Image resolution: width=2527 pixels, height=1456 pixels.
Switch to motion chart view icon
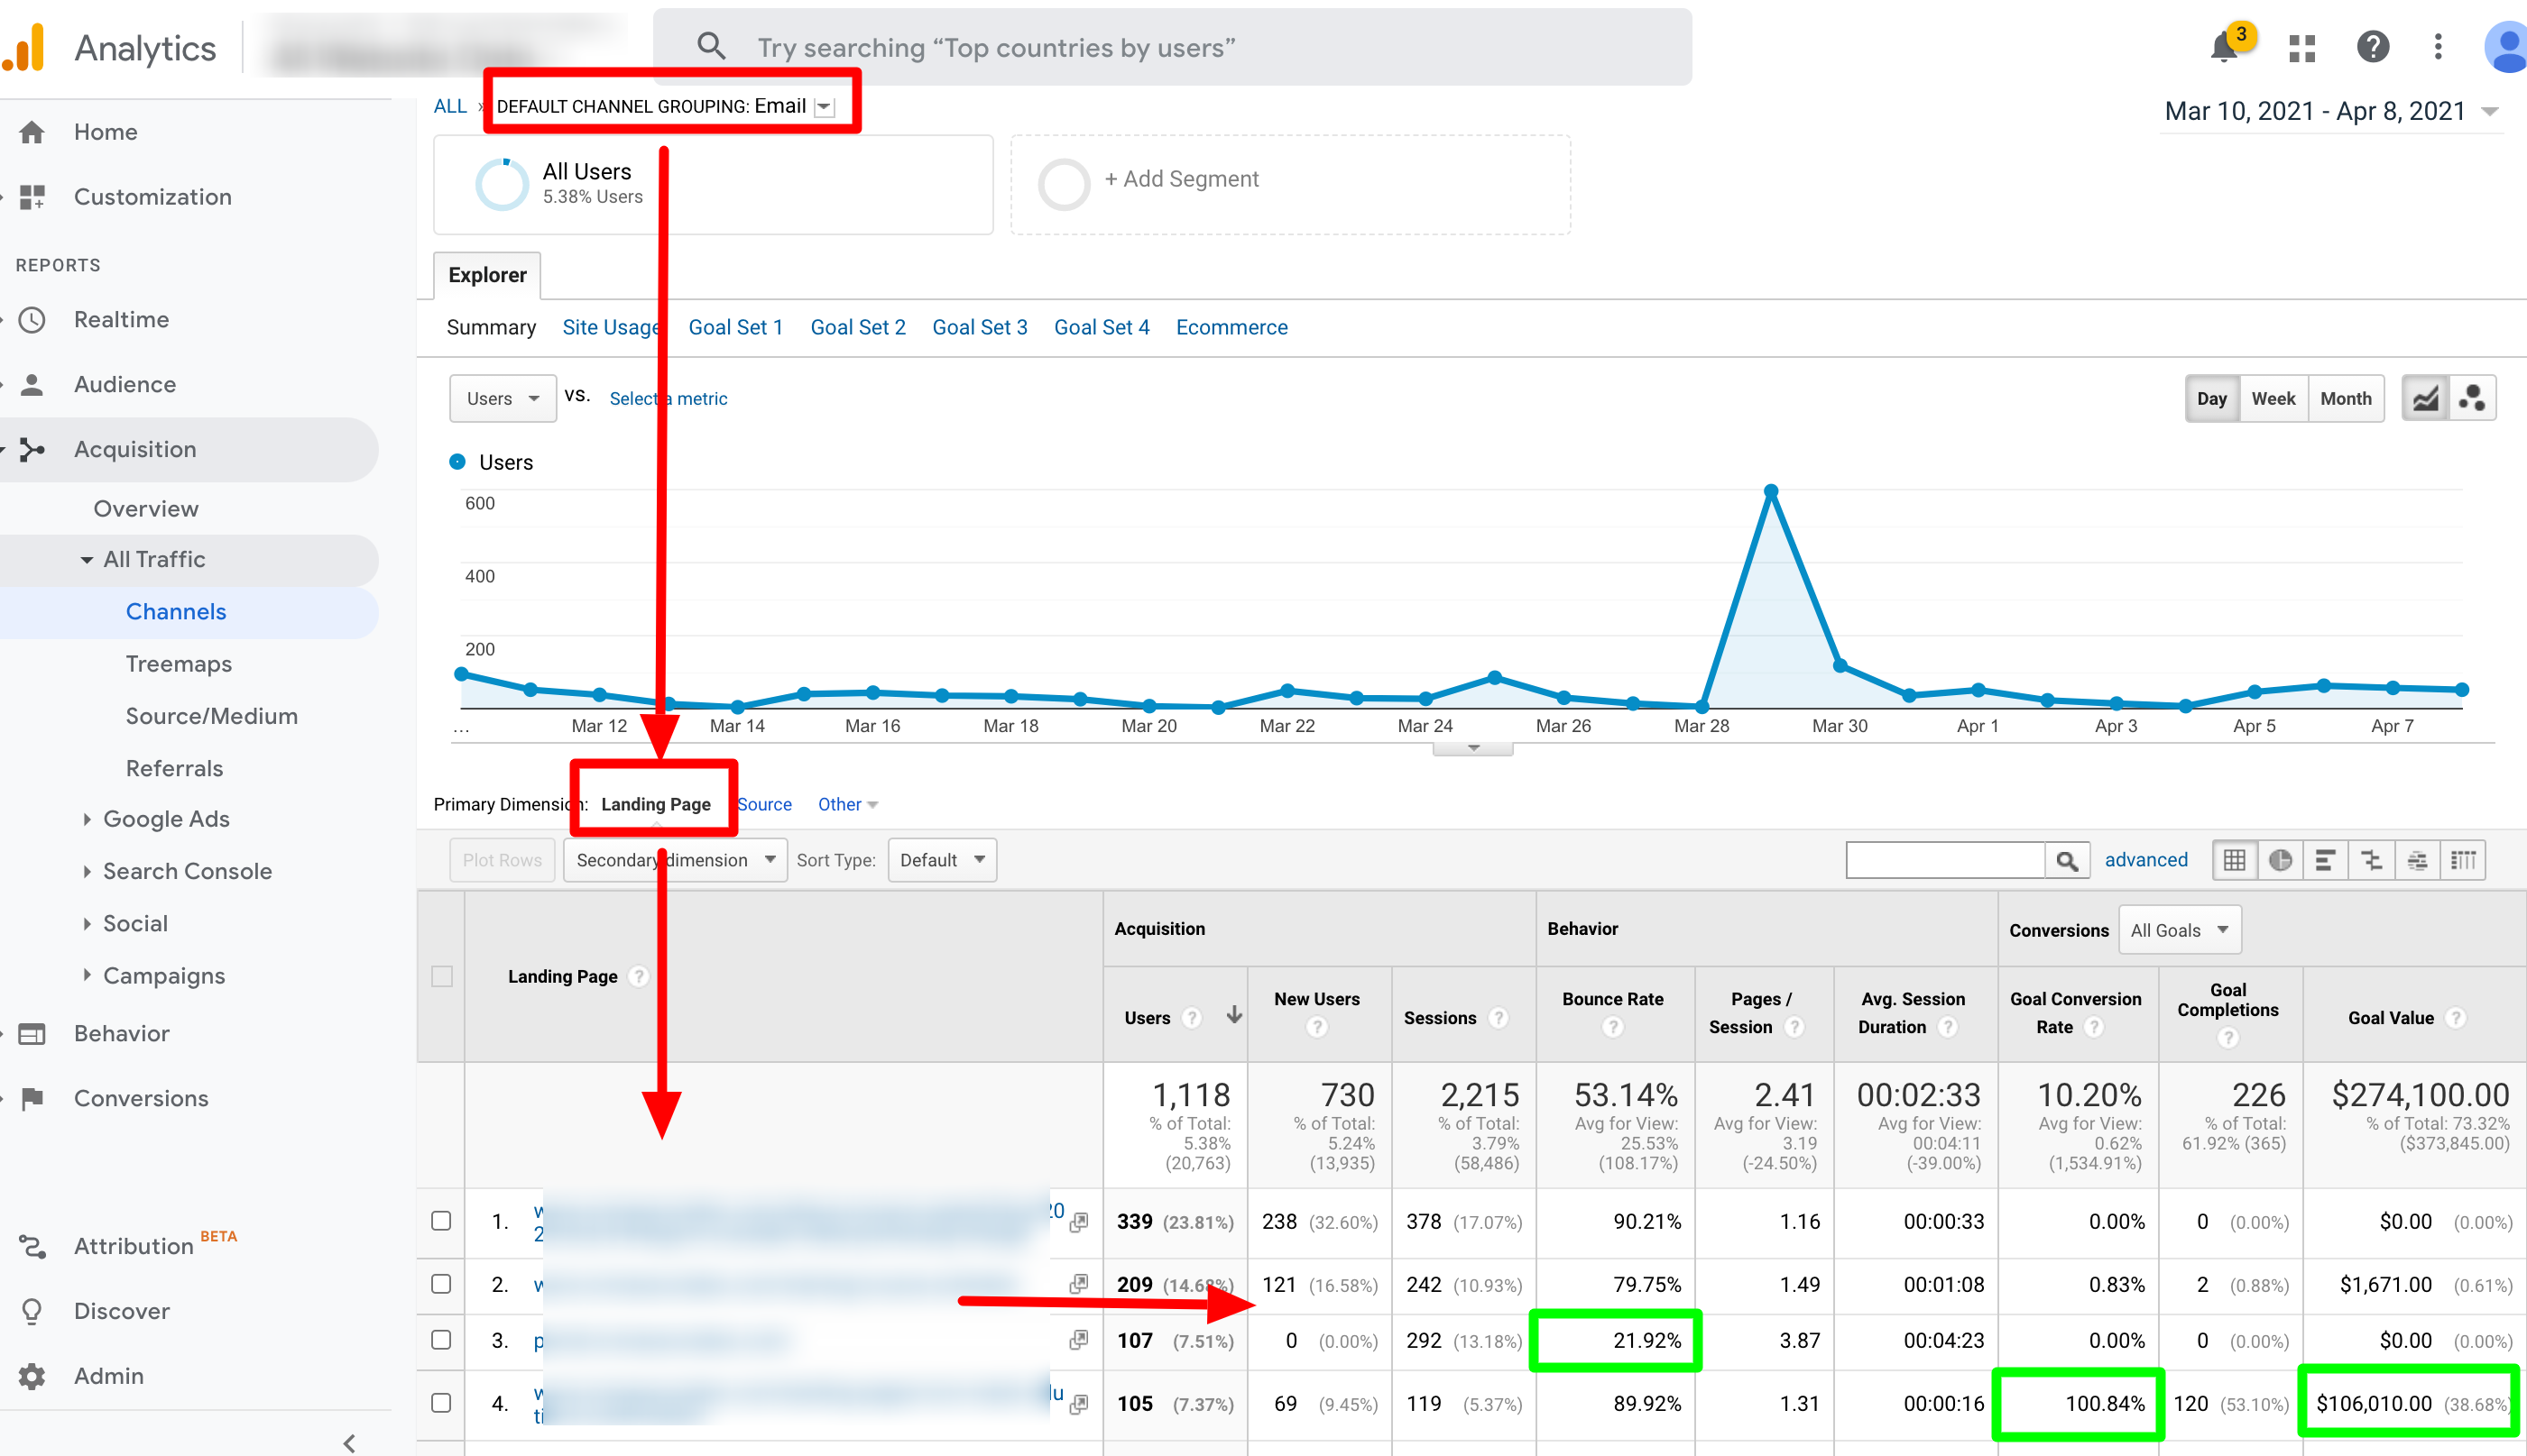(2472, 398)
